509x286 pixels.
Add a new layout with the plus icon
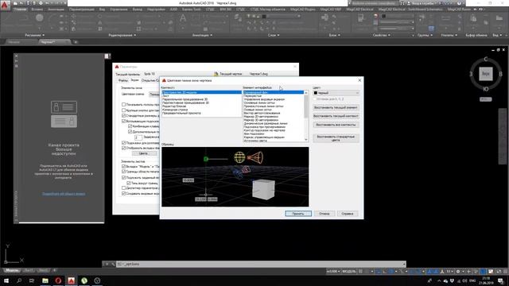(54, 270)
